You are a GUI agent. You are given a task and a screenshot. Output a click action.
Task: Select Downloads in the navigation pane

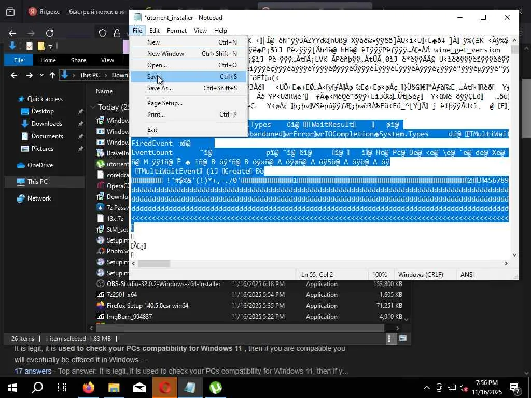[x=46, y=124]
